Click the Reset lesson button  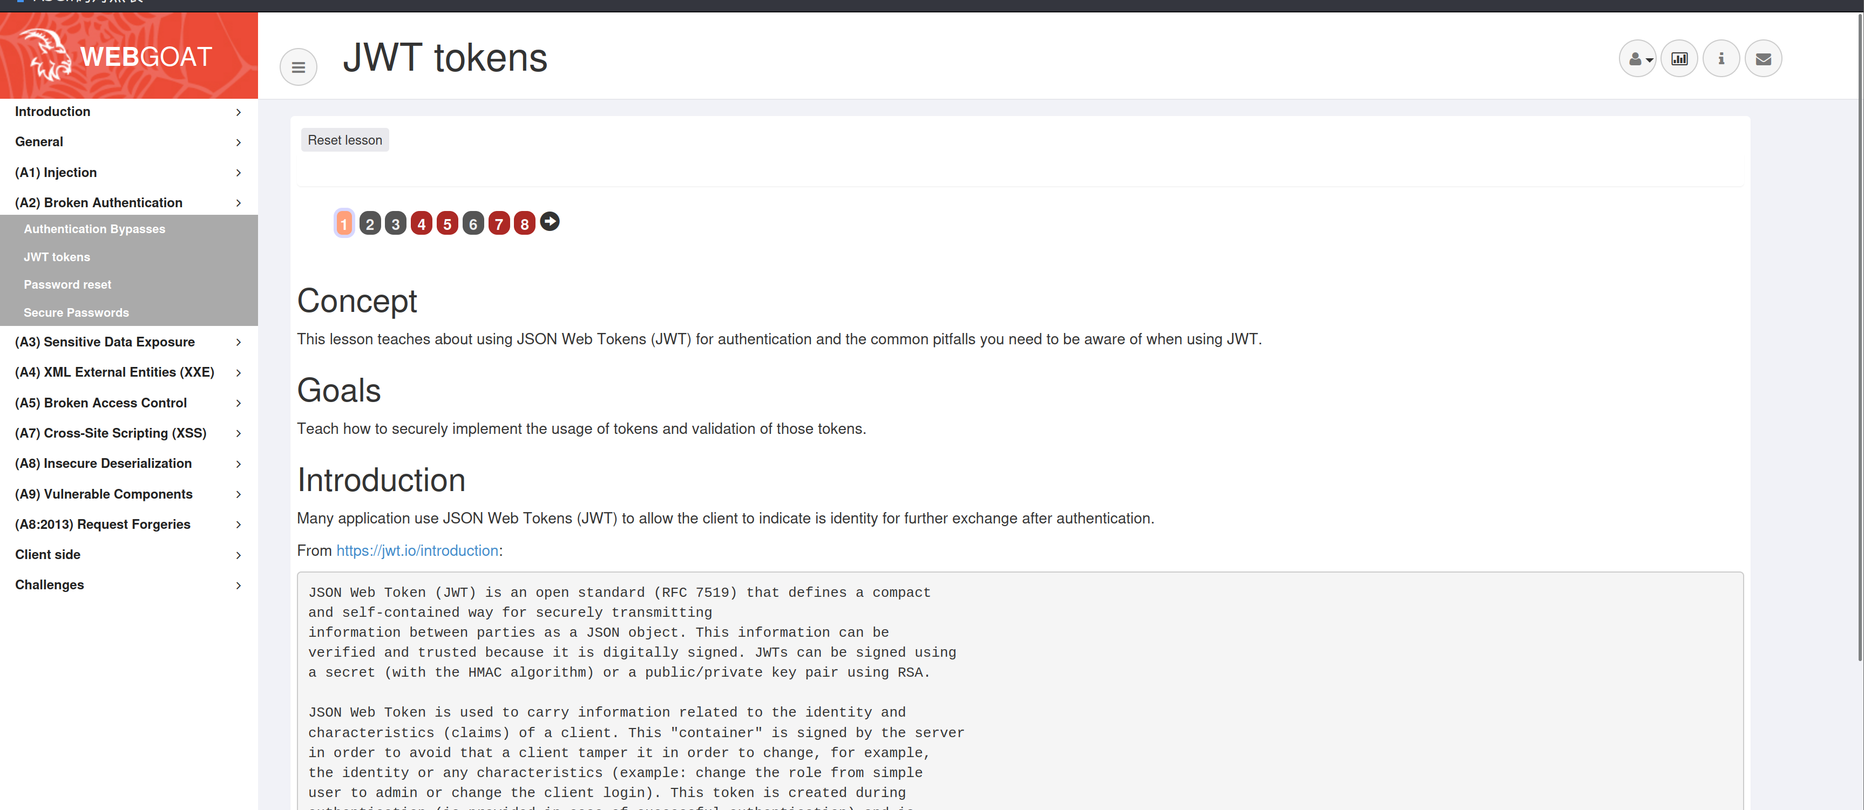(x=345, y=140)
